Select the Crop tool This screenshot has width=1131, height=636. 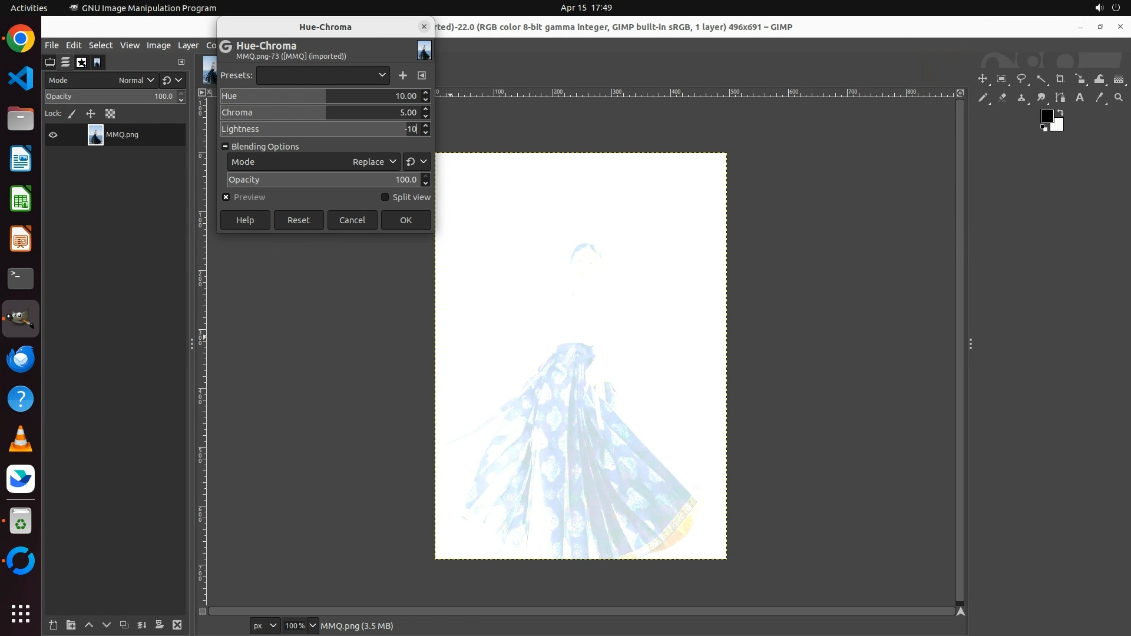pos(1060,79)
